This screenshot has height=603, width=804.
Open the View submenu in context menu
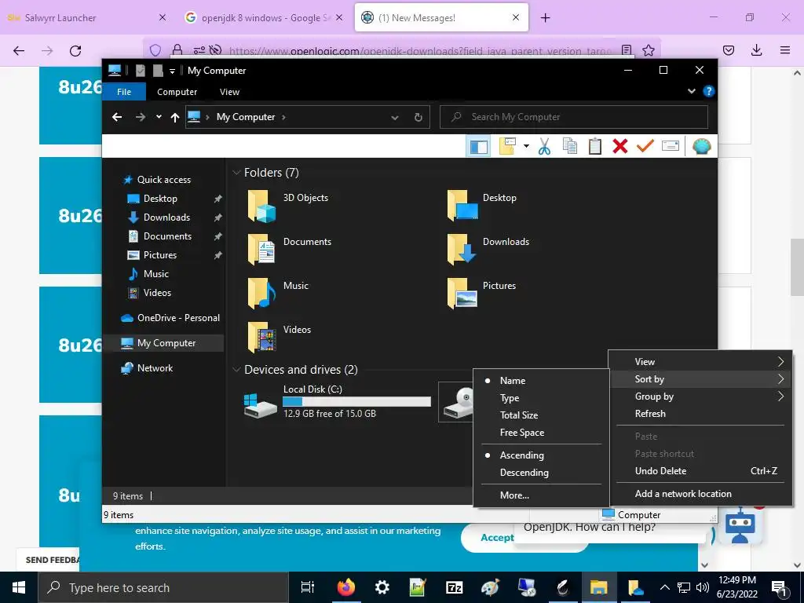pos(700,362)
